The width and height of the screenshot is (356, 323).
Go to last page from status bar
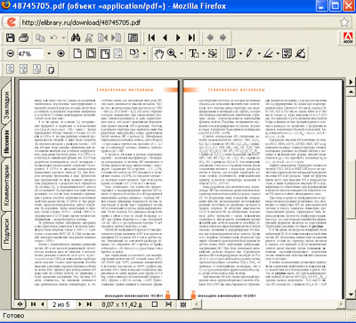tap(89, 304)
